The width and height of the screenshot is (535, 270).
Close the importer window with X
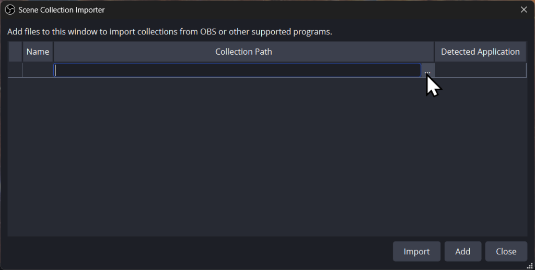(x=524, y=9)
